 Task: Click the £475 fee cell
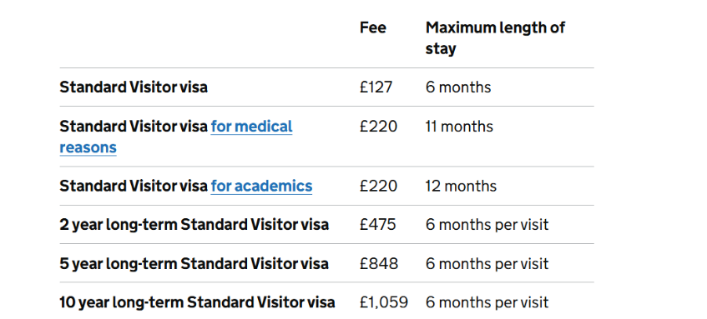click(x=378, y=225)
